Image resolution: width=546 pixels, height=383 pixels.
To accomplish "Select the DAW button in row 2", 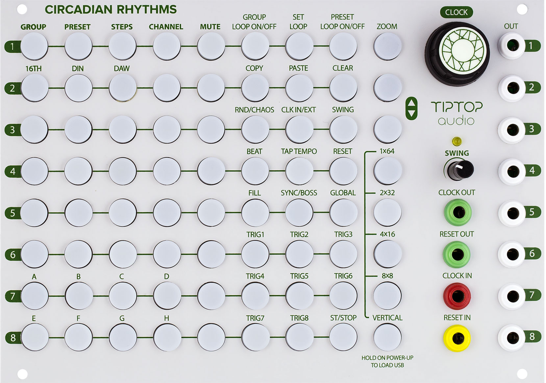I will tap(122, 88).
